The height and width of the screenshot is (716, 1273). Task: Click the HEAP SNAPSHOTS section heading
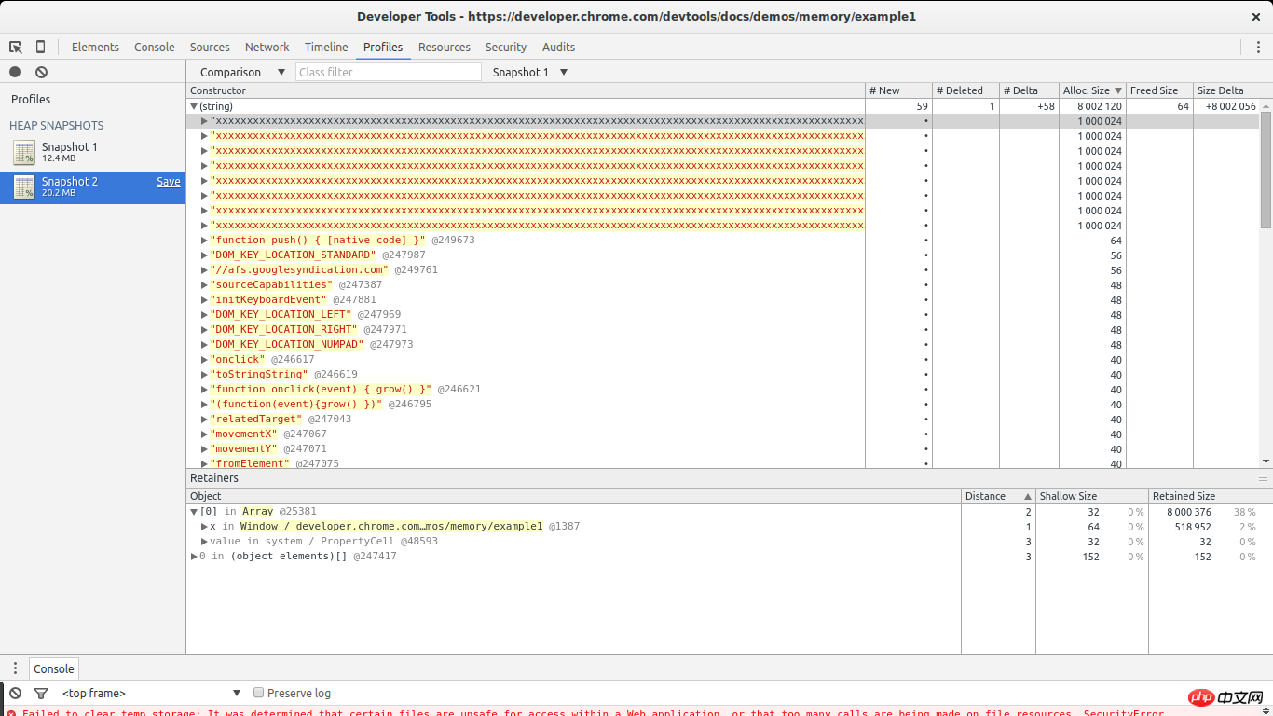(x=57, y=125)
